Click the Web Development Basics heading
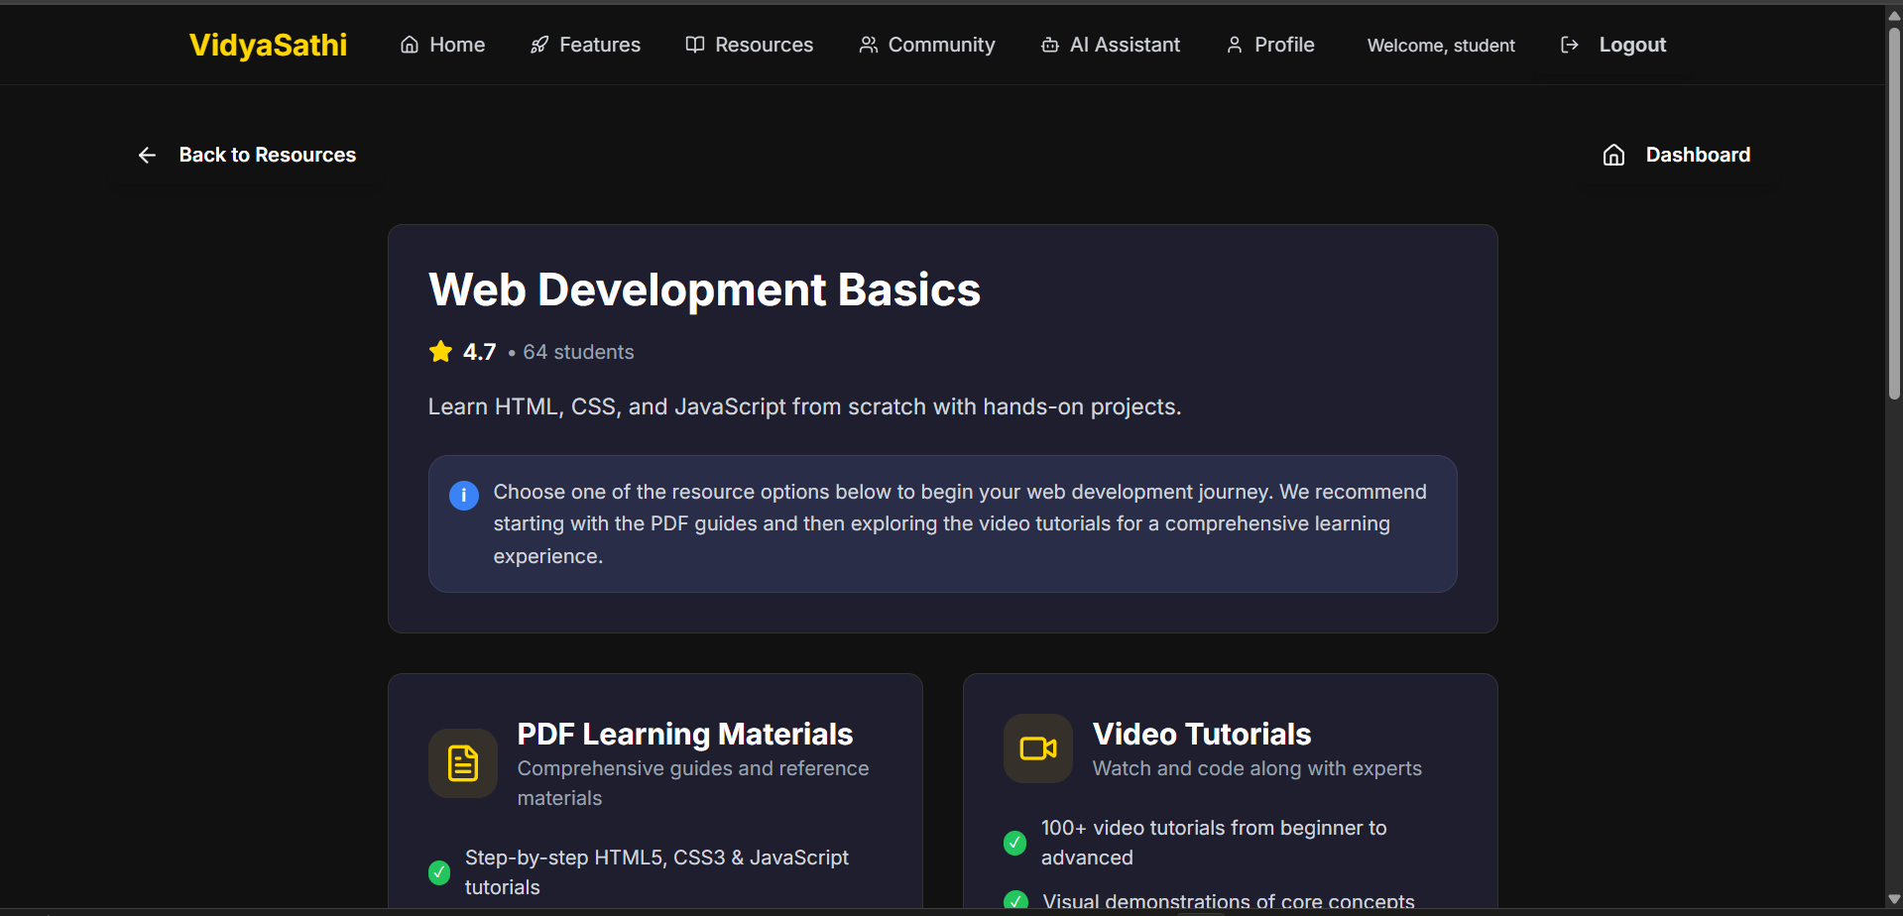This screenshot has height=916, width=1903. click(x=705, y=289)
